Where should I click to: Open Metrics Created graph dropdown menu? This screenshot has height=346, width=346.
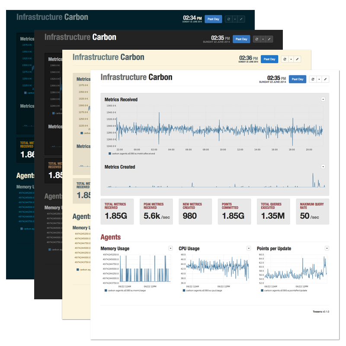[x=323, y=167]
